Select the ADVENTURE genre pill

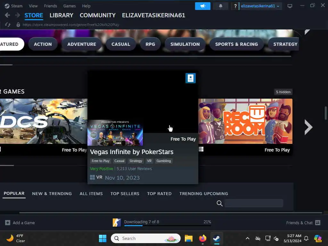pyautogui.click(x=82, y=44)
